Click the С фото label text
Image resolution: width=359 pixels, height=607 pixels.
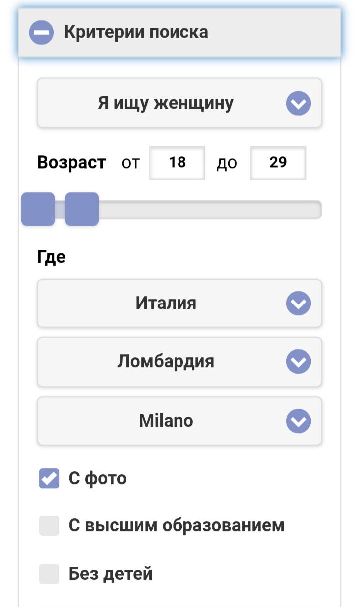[98, 478]
